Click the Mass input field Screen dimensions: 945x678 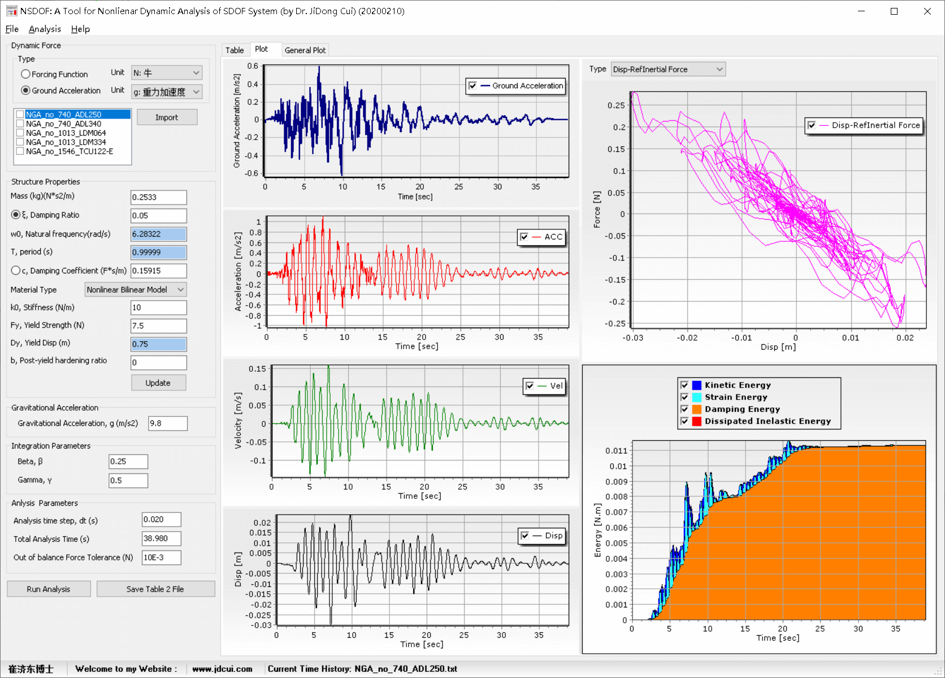click(159, 197)
